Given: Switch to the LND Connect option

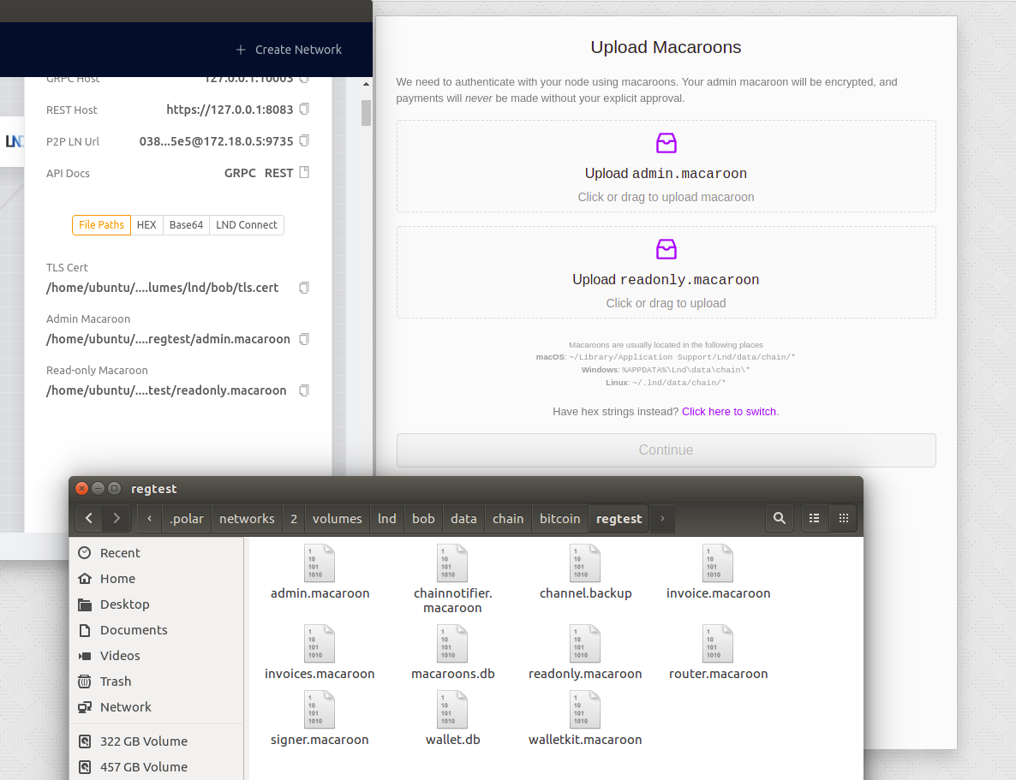Looking at the screenshot, I should click(246, 225).
